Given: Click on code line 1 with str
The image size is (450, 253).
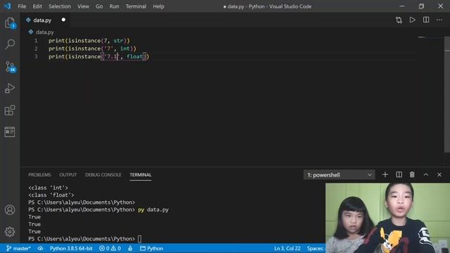Looking at the screenshot, I should tap(89, 41).
